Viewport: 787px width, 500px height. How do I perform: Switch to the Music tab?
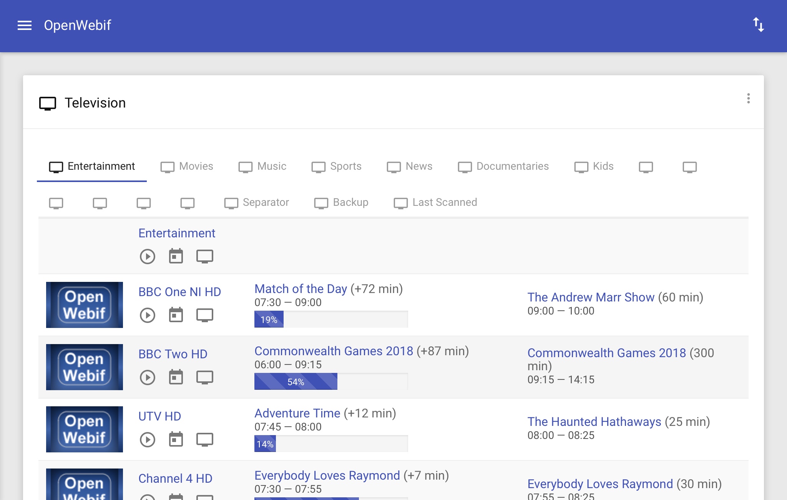point(262,166)
